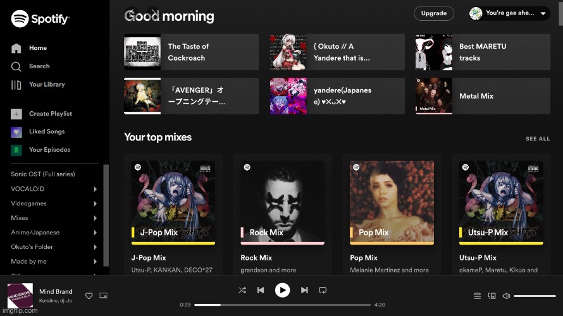Open the Pop Mix cover art
Viewport: 563px width, 316px height.
pos(392,203)
